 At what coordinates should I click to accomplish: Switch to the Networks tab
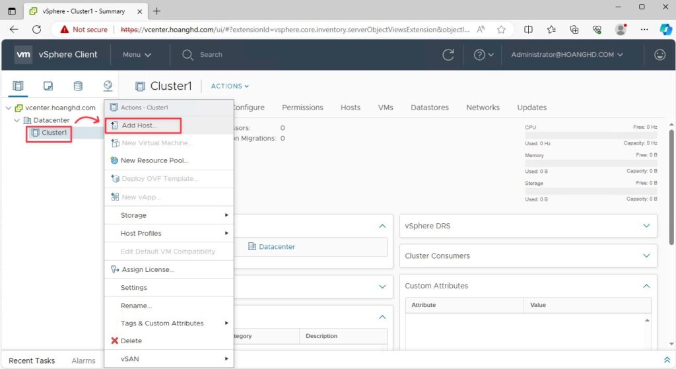pyautogui.click(x=483, y=108)
